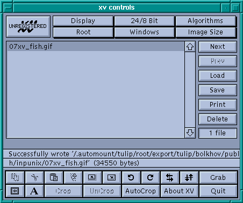243x203 pixels.
Task: Click the file list scroll-down arrow
Action: click(190, 133)
